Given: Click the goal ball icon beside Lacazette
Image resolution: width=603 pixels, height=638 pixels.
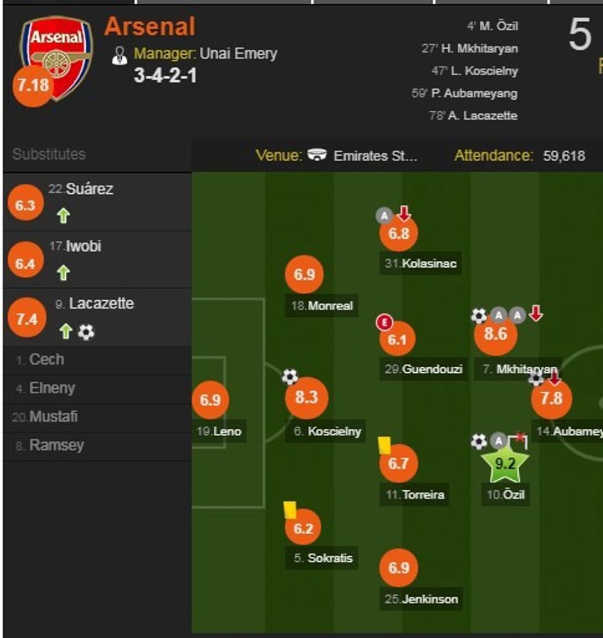Looking at the screenshot, I should pos(86,332).
